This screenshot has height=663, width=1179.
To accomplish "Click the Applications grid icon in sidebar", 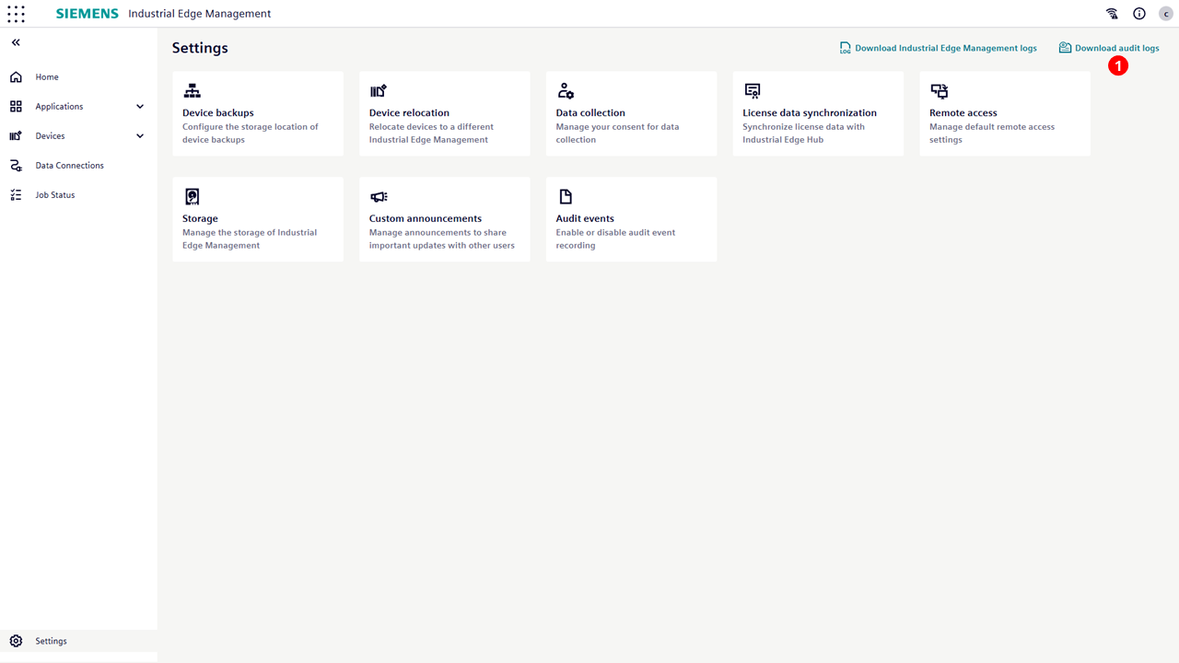I will (x=16, y=107).
